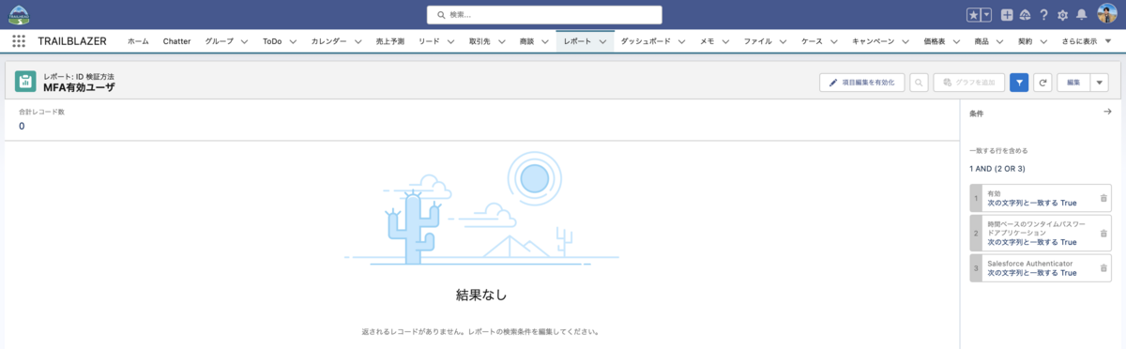Open the キャンペーン tab
This screenshot has height=349, width=1126.
click(874, 41)
